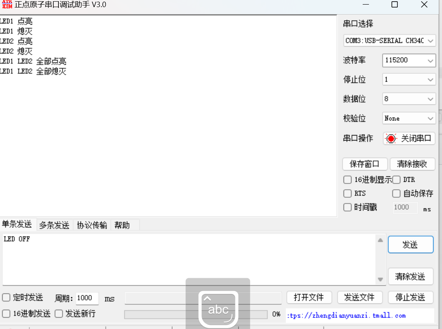Screen dimensions: 442x329
Task: Click the send box scroll down arrow
Action: (x=380, y=279)
